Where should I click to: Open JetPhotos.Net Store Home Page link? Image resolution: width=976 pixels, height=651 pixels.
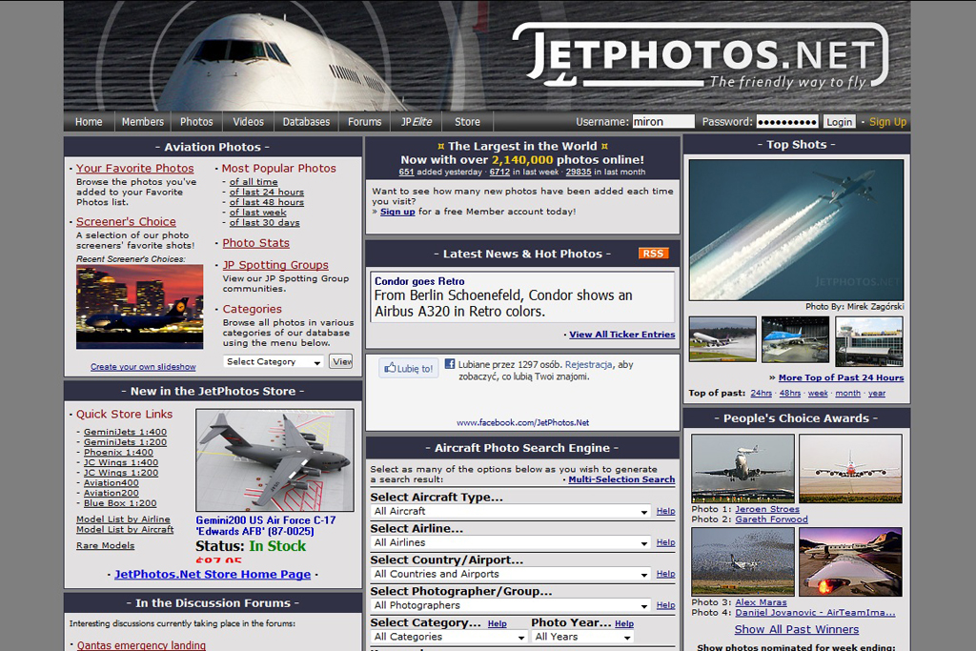click(x=213, y=575)
